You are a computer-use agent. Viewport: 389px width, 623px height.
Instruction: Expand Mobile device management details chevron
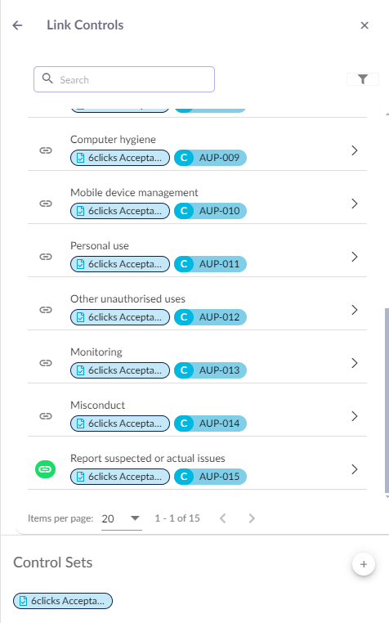click(x=355, y=204)
